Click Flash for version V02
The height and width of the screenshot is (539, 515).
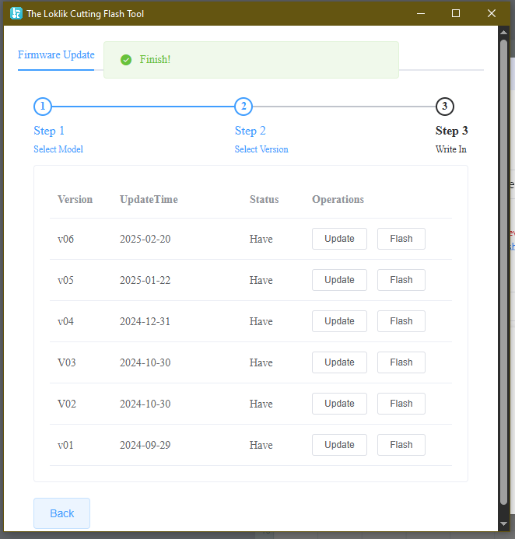click(x=401, y=404)
